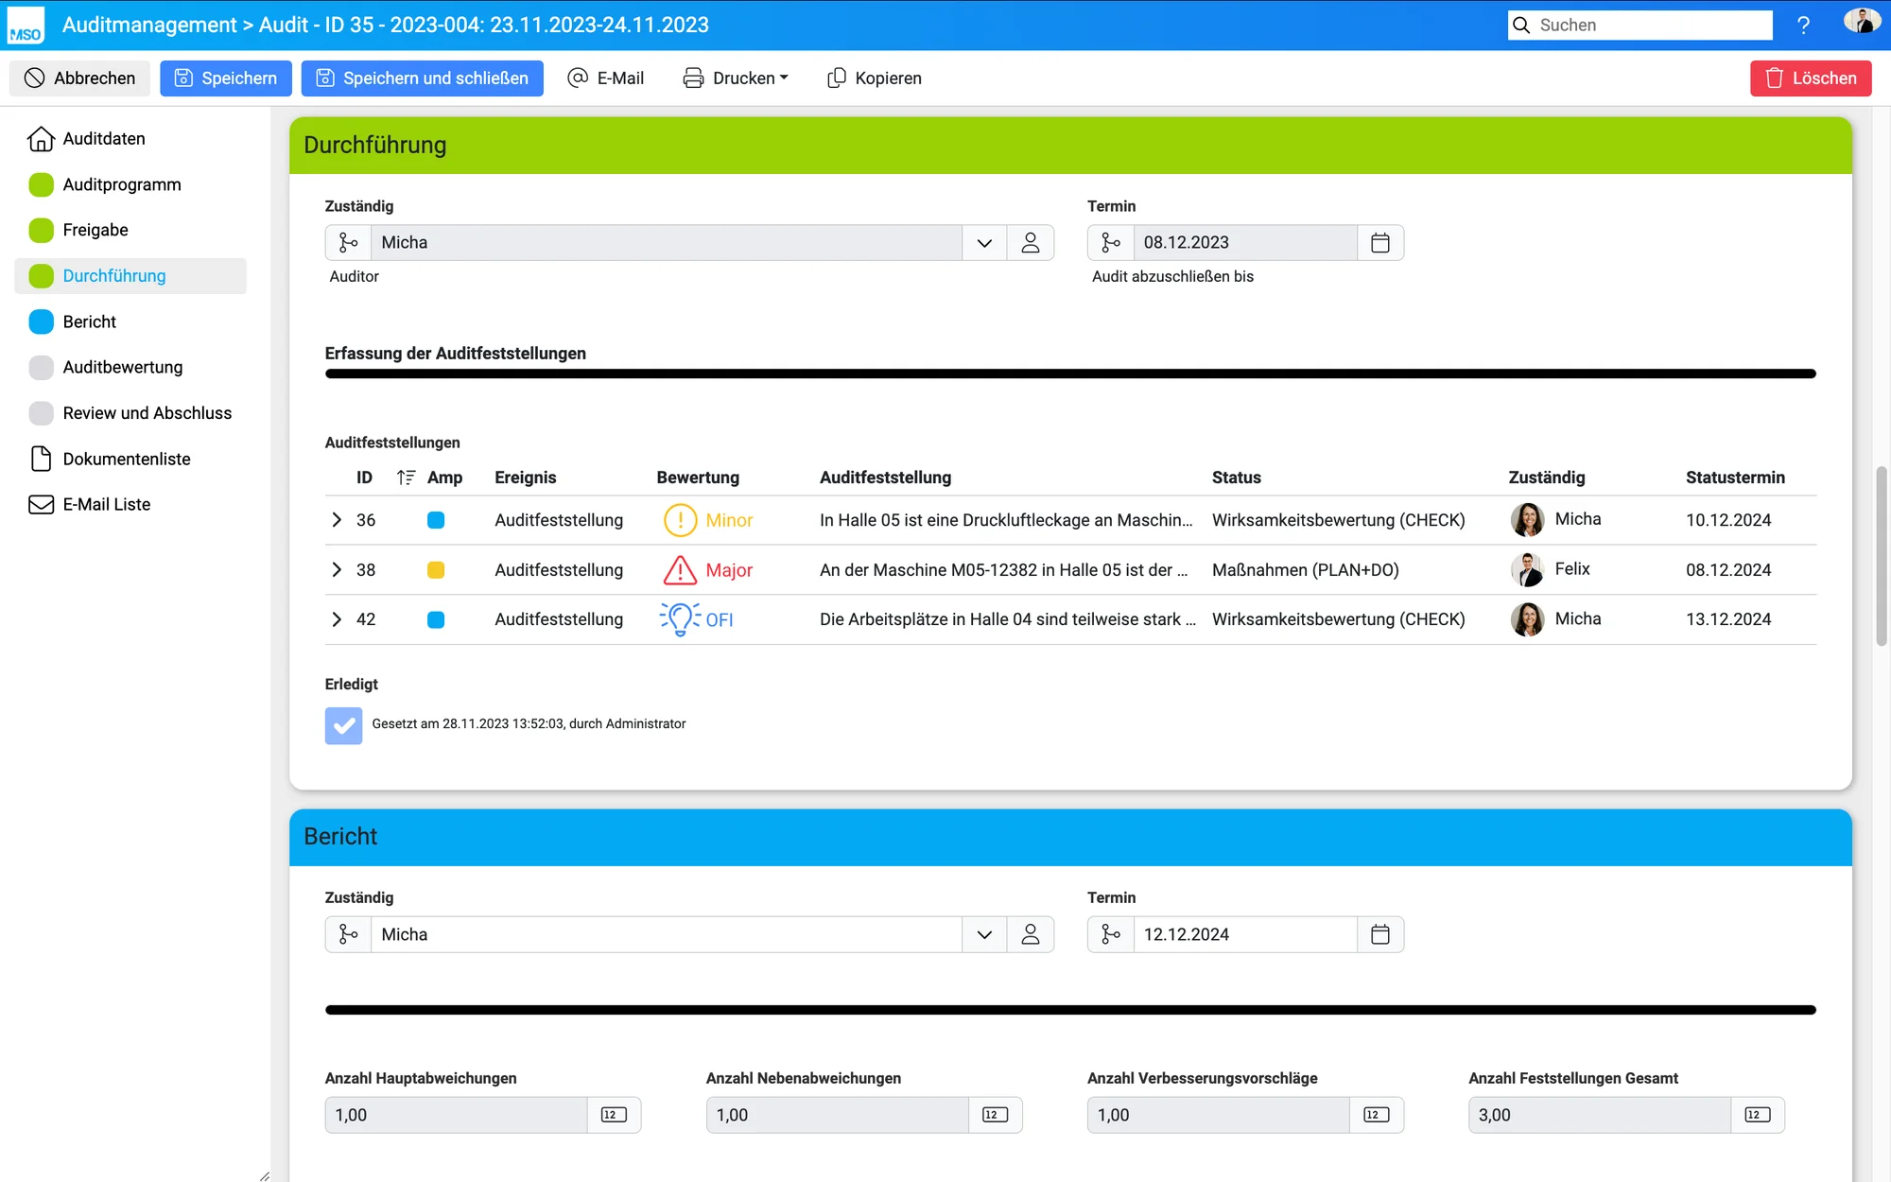Click Speichern und schließen
Image resolution: width=1891 pixels, height=1182 pixels.
click(423, 78)
